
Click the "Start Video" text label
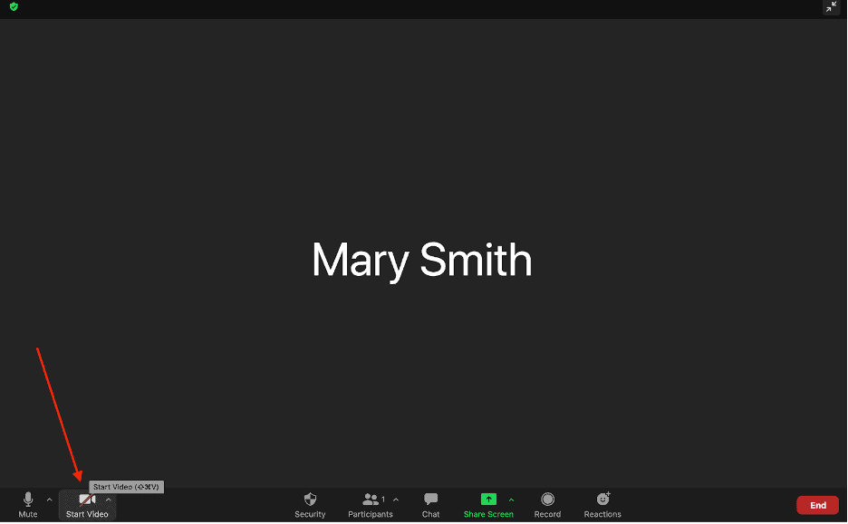[87, 515]
